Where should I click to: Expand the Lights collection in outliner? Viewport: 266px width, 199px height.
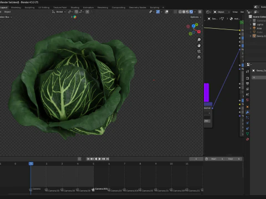pos(250,24)
